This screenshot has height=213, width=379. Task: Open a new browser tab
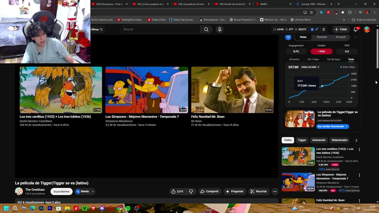click(x=338, y=4)
